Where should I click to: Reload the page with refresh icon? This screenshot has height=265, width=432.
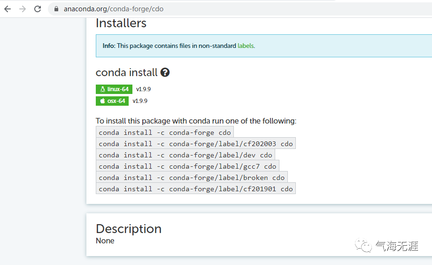(38, 9)
